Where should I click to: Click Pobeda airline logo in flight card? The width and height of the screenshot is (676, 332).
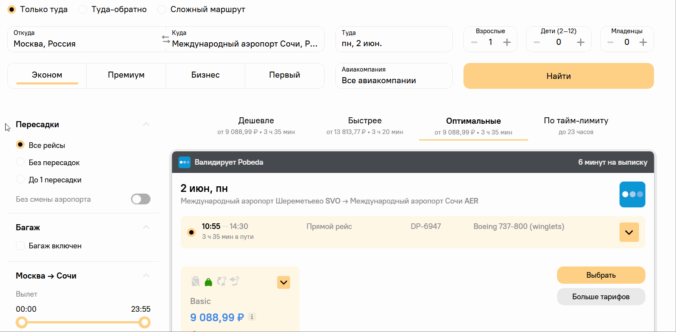632,194
